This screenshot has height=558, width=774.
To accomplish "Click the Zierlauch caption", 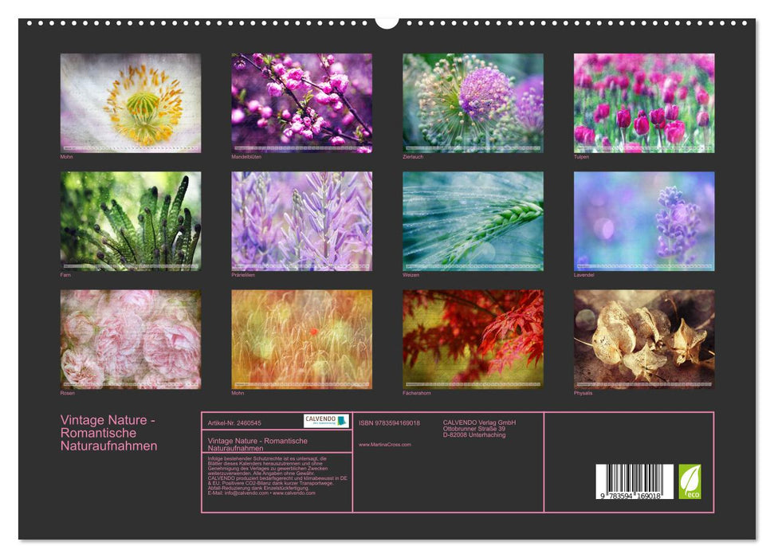I will coord(413,156).
